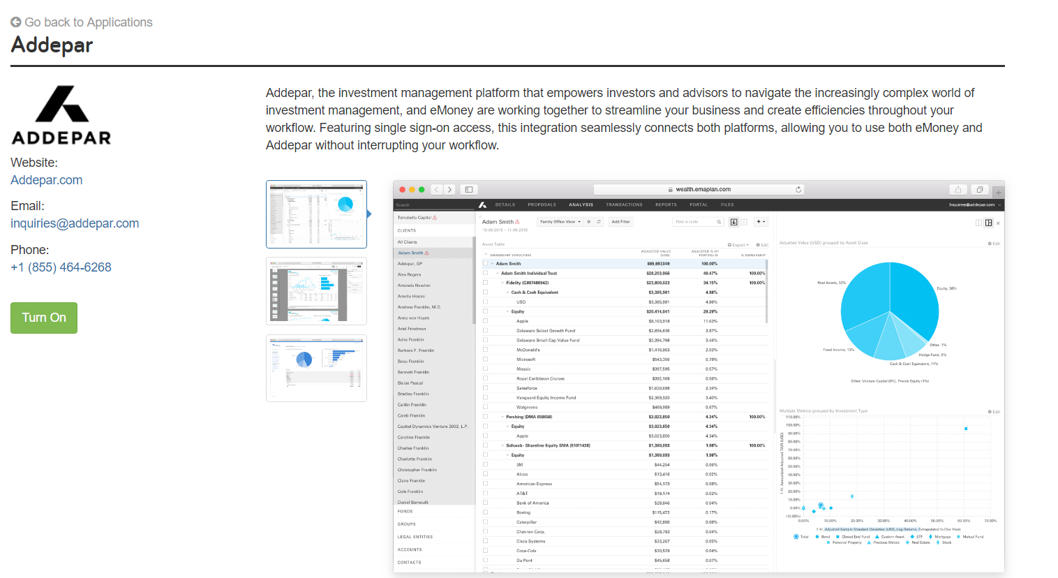Select the second preview thumbnail with bar charts

[x=316, y=291]
